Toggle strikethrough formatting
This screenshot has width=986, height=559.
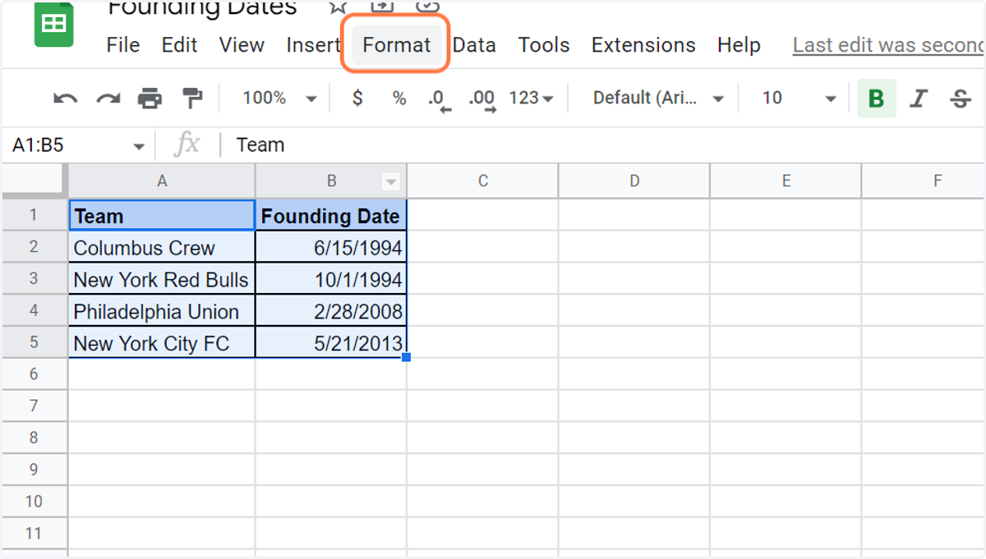click(960, 99)
